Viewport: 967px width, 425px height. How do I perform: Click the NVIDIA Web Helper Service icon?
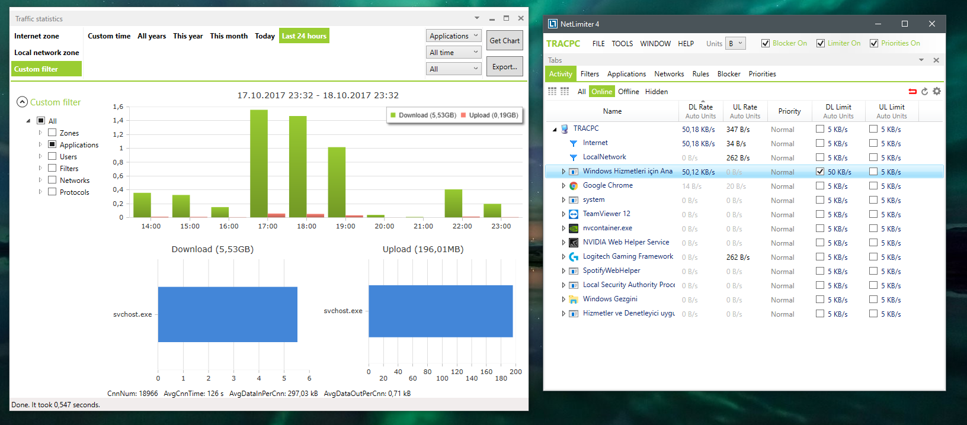point(574,243)
